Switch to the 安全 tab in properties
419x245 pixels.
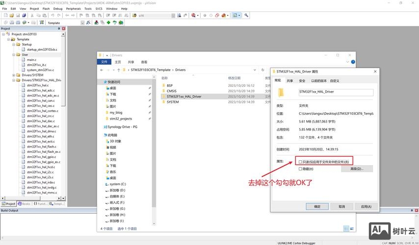click(302, 80)
